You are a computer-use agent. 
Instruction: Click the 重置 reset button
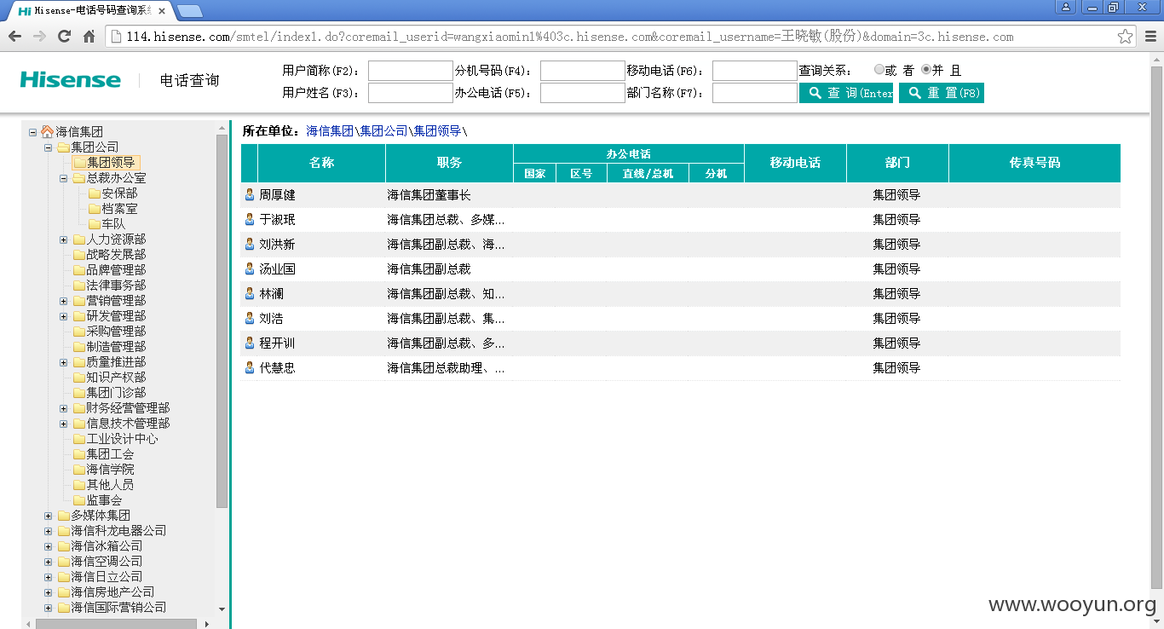pyautogui.click(x=942, y=93)
